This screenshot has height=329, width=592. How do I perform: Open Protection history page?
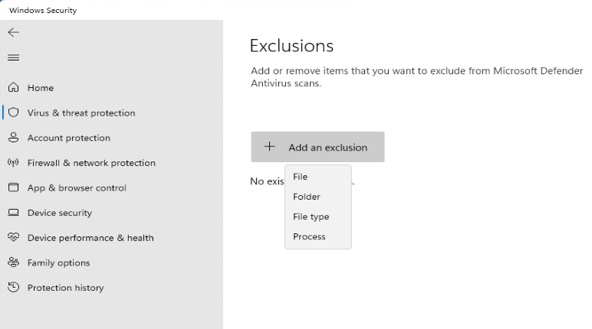(65, 288)
